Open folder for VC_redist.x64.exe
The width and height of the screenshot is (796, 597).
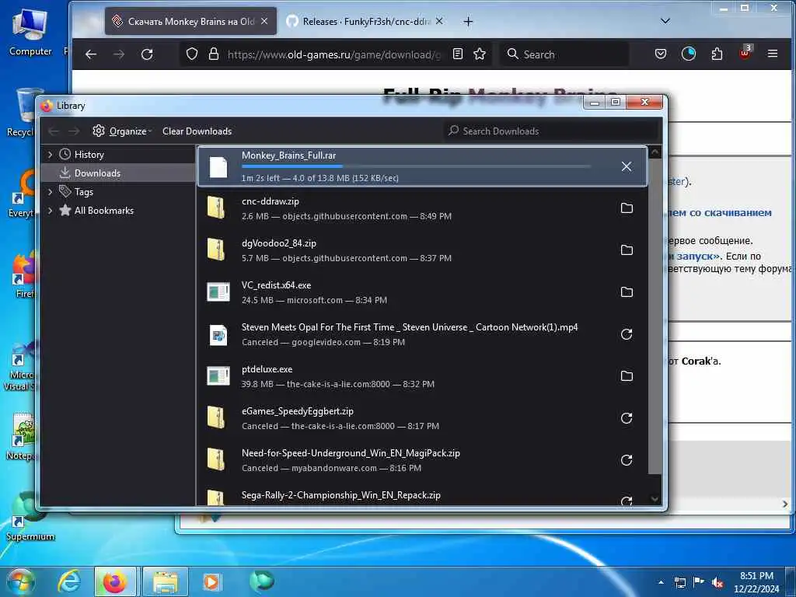(627, 292)
